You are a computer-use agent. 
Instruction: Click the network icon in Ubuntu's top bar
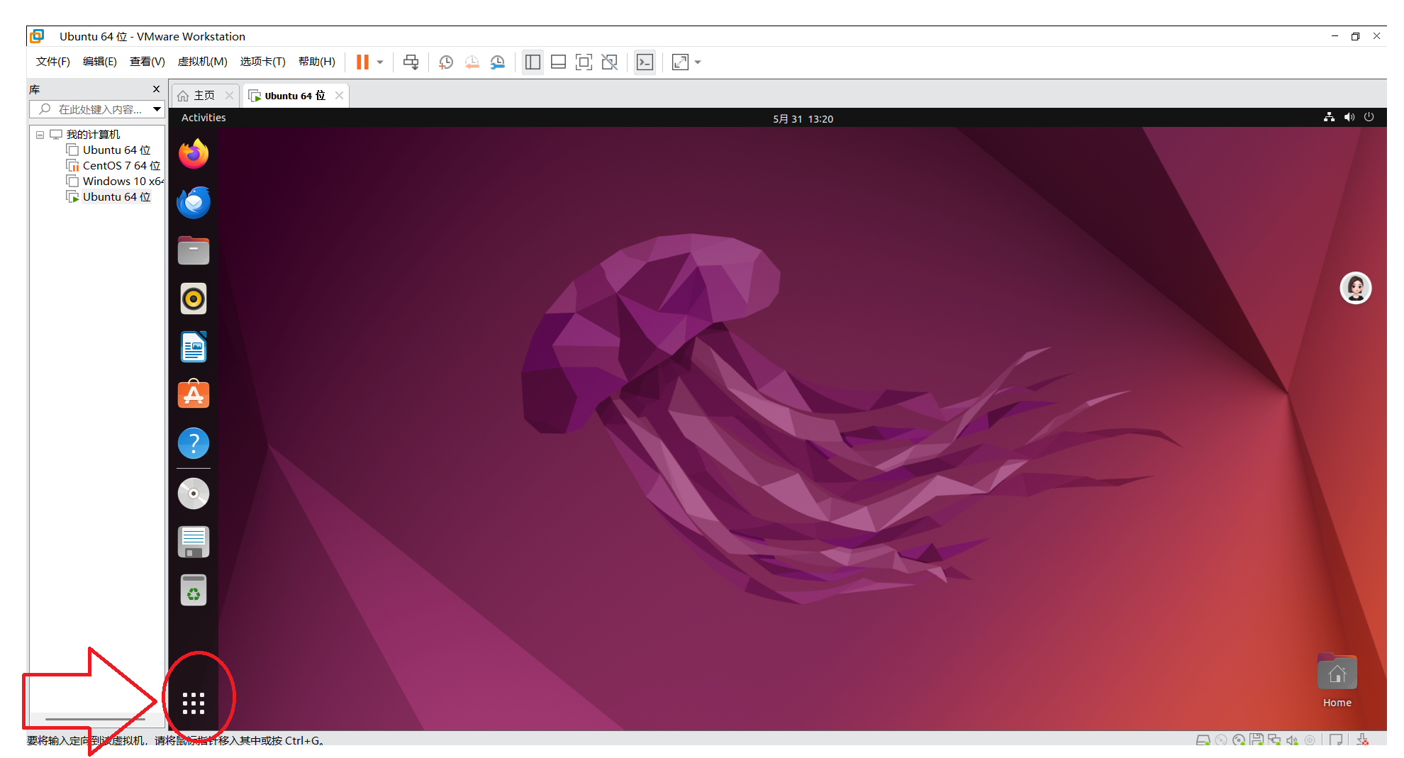1329,118
